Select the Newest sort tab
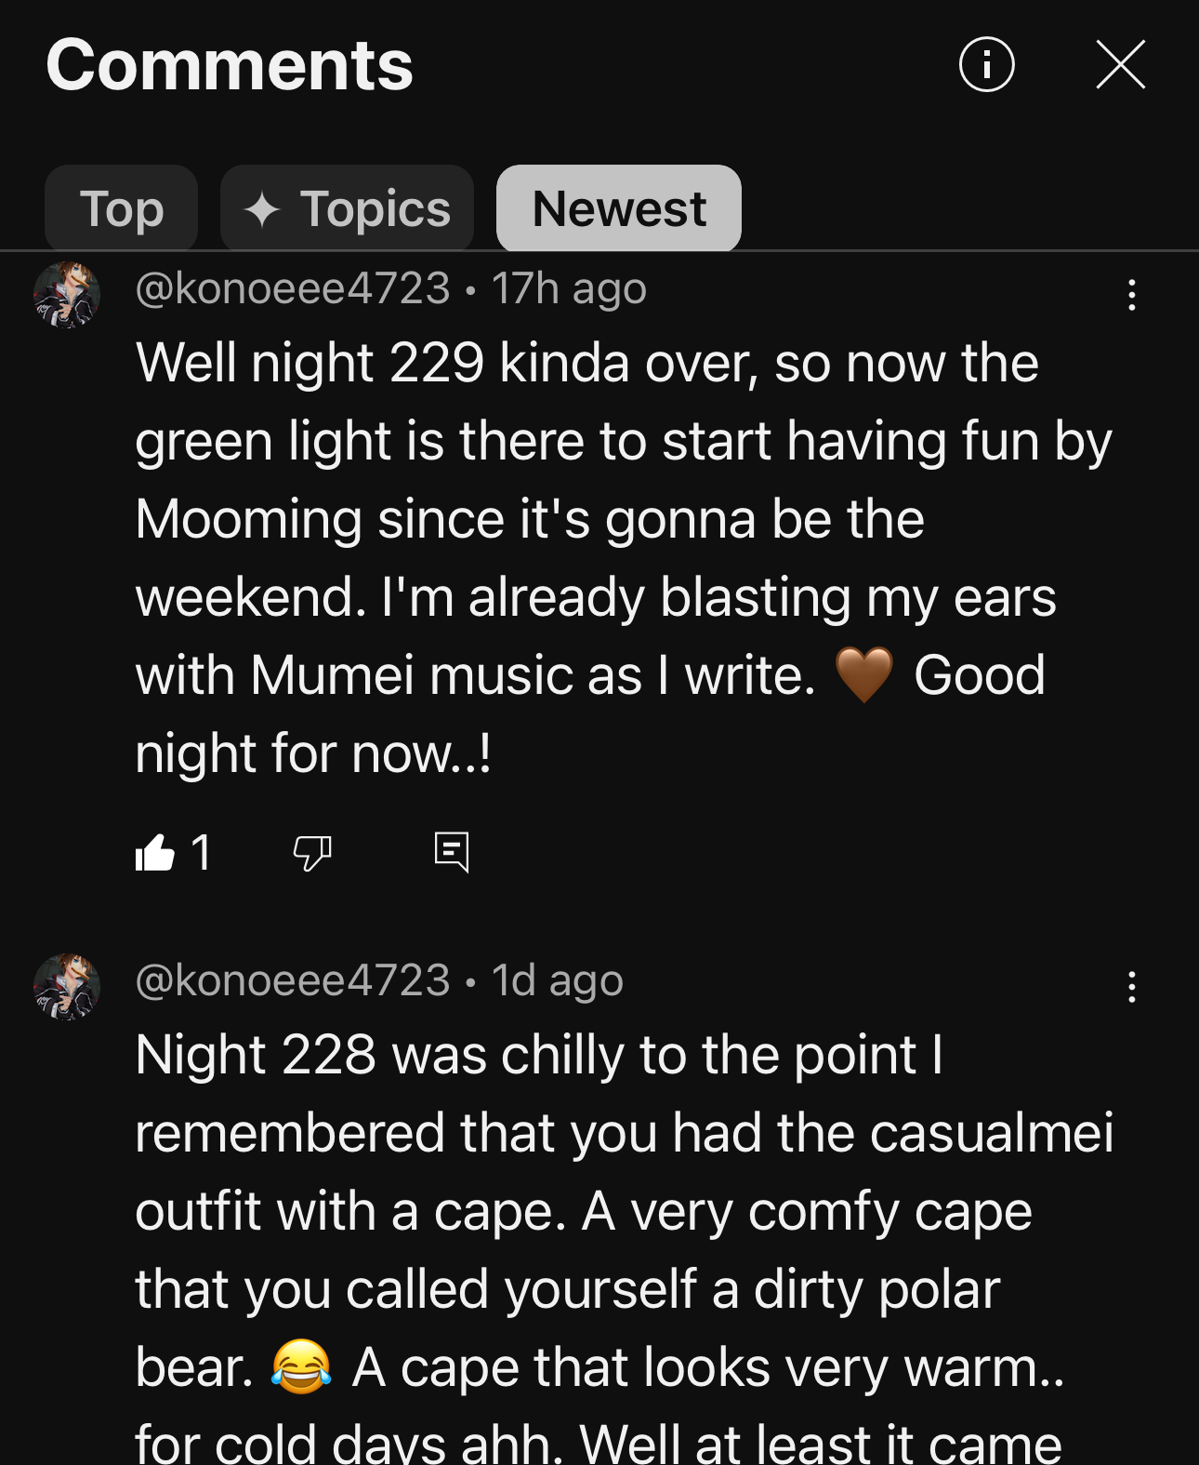Image resolution: width=1199 pixels, height=1465 pixels. [x=619, y=208]
